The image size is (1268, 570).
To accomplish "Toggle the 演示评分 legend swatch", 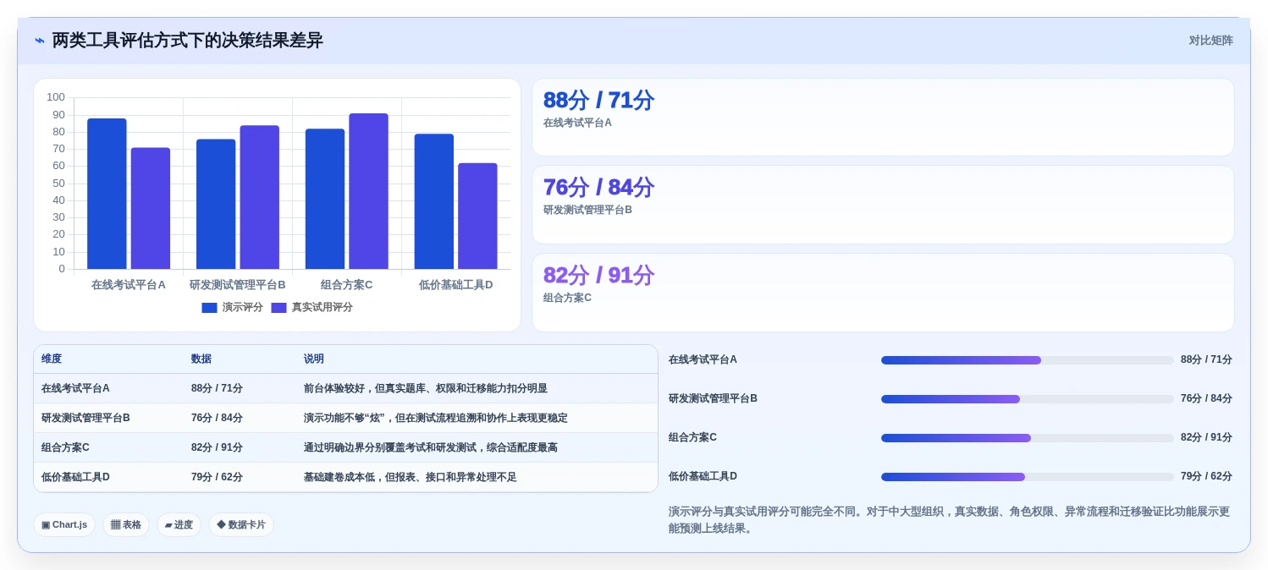I will [209, 308].
